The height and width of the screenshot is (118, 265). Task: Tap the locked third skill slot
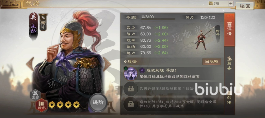pyautogui.click(x=131, y=104)
